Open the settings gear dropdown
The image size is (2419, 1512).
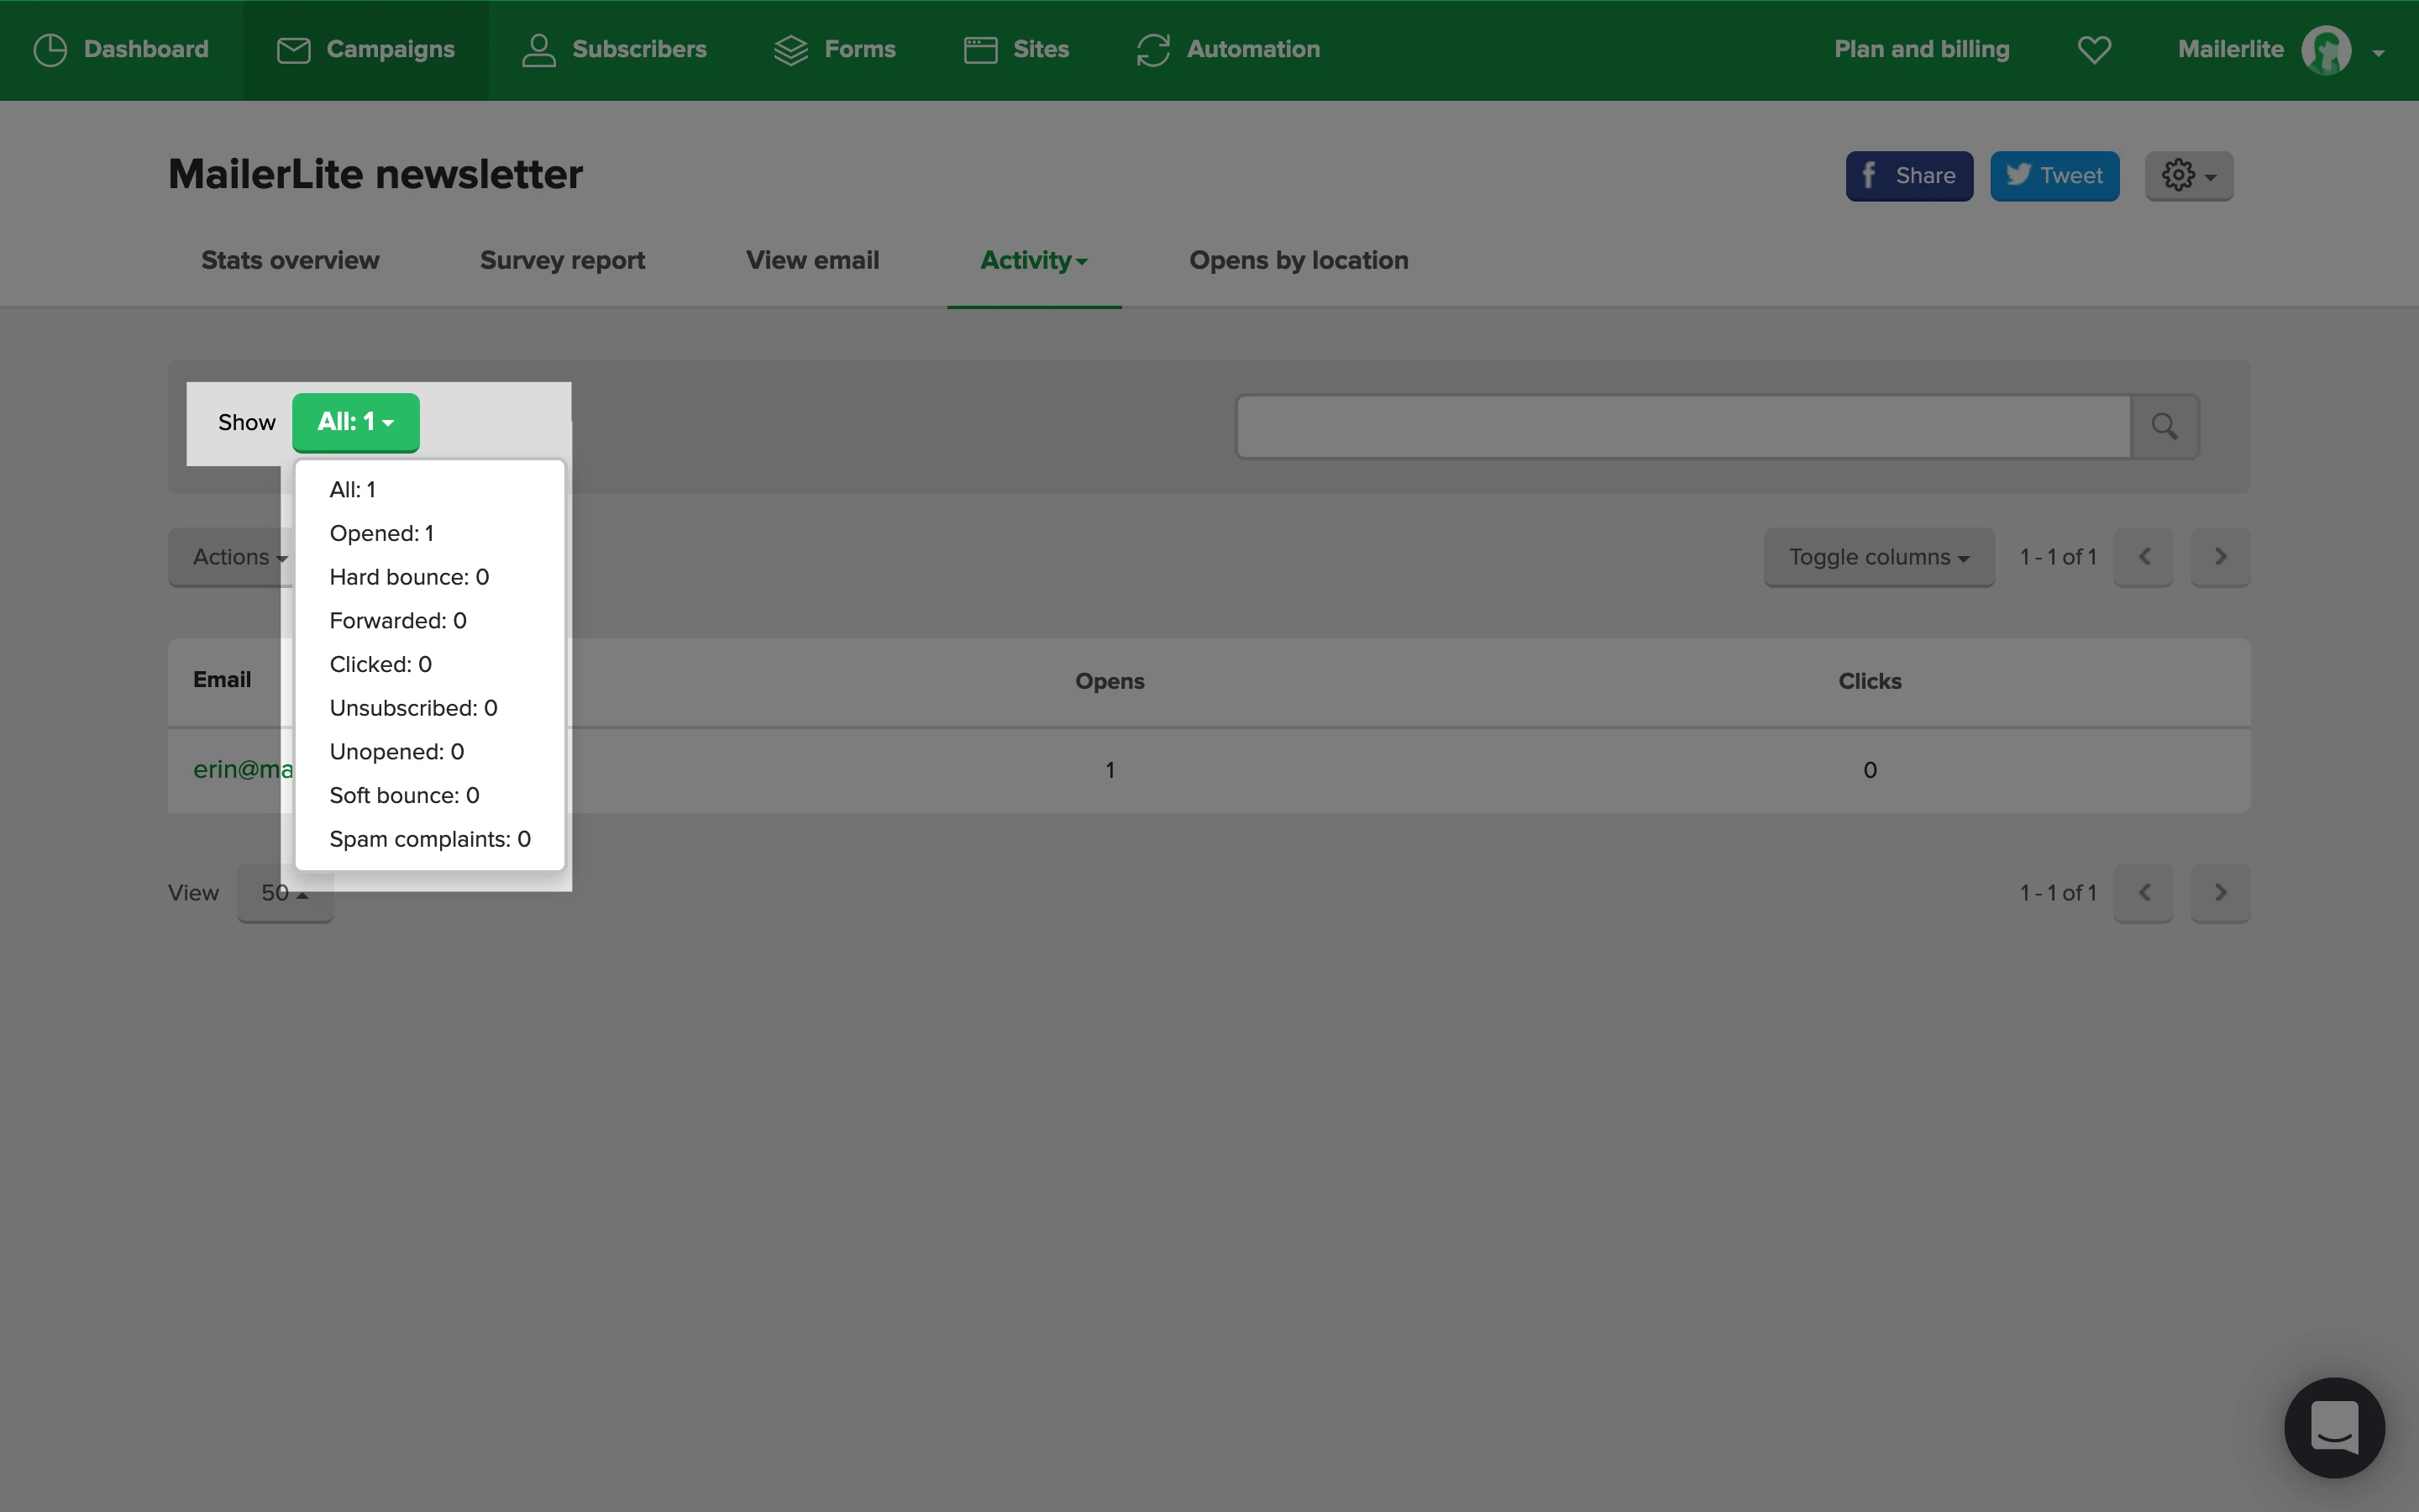(2188, 176)
